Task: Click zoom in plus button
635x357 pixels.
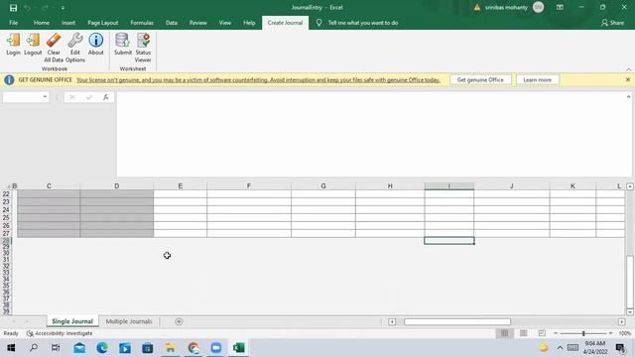Action: (611, 333)
